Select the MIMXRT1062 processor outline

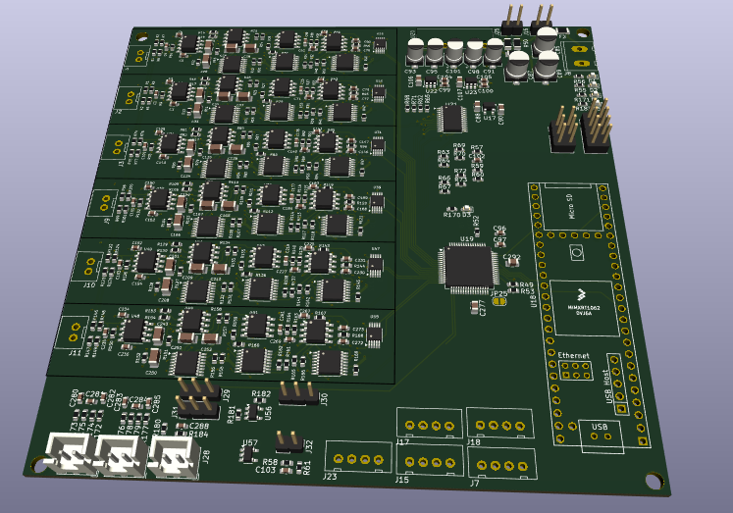click(584, 308)
